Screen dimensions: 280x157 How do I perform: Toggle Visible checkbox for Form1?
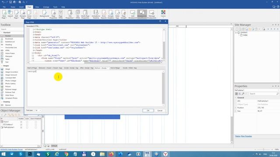point(21,122)
